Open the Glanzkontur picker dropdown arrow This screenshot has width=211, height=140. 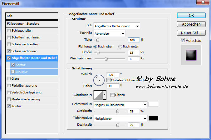105,94
